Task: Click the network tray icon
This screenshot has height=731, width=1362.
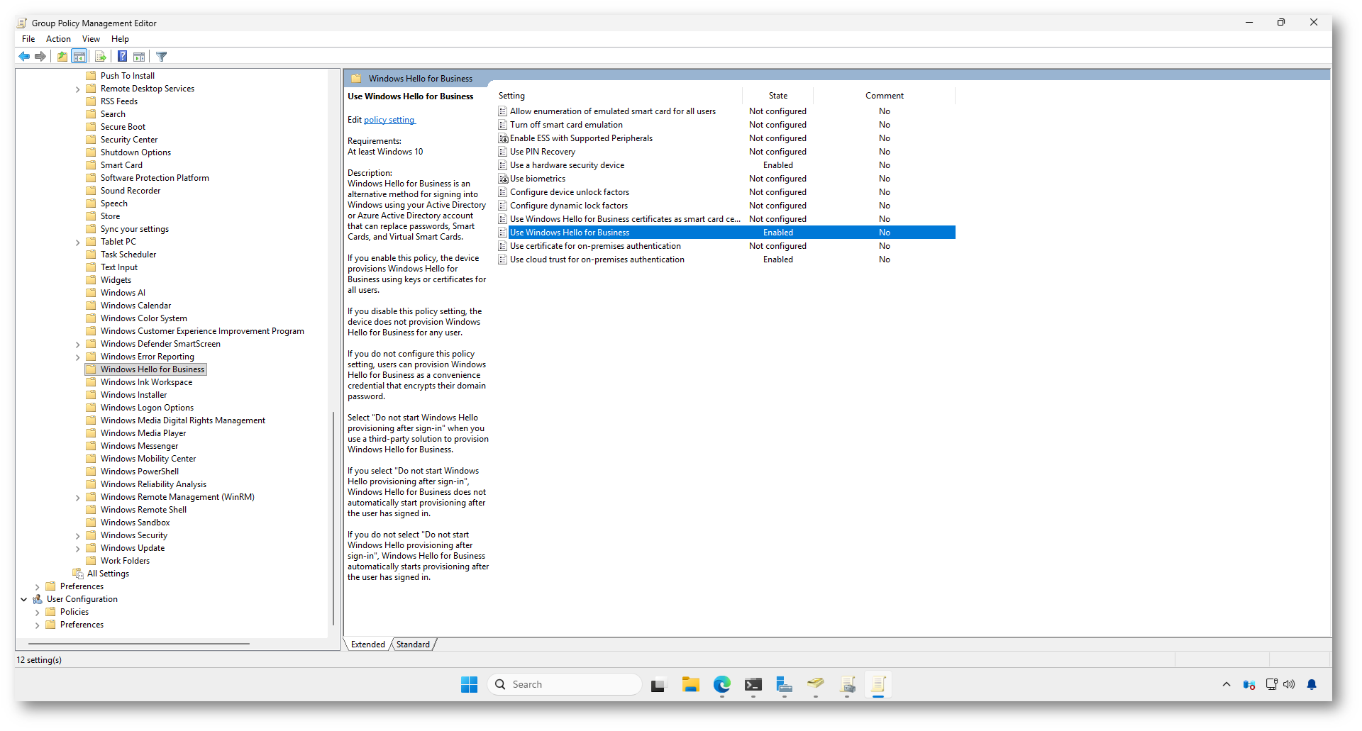Action: tap(1271, 684)
